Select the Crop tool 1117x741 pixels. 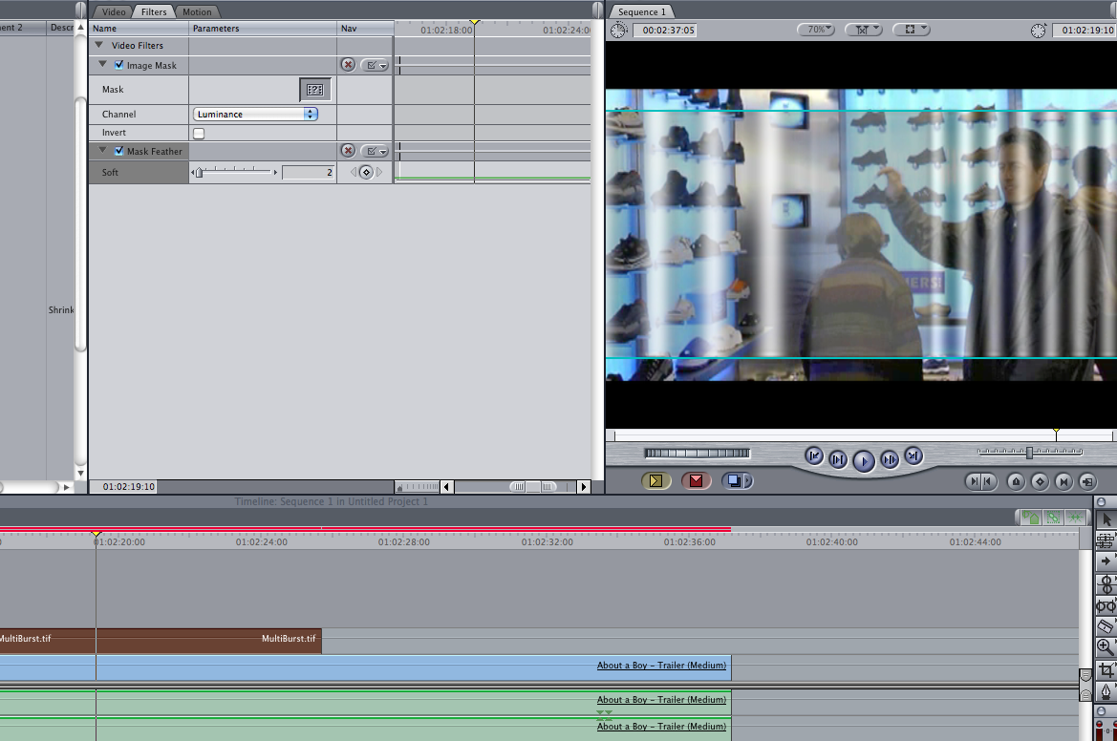coord(1106,669)
